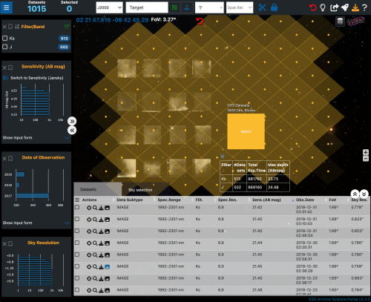
Task: Click into the Target input field
Action: coord(147,7)
